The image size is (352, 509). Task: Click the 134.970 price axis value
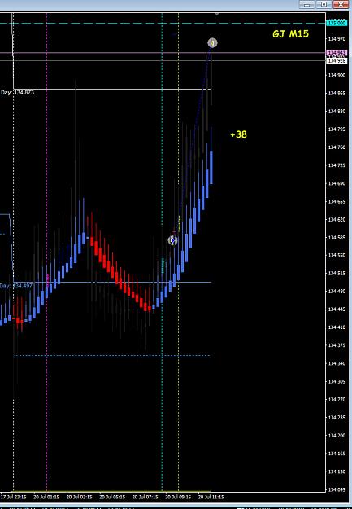(x=337, y=39)
